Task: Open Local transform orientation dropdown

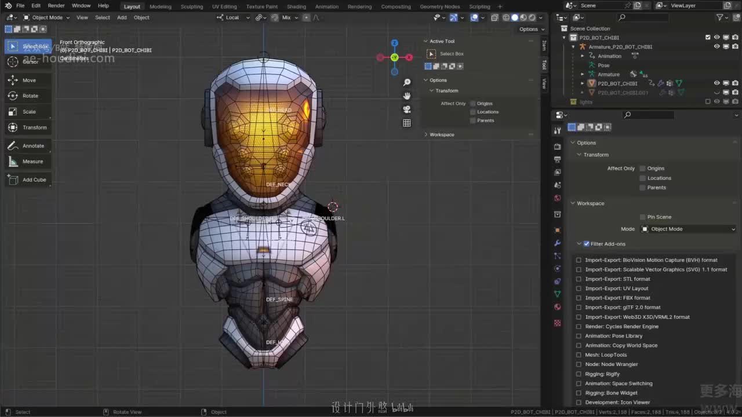Action: tap(233, 17)
